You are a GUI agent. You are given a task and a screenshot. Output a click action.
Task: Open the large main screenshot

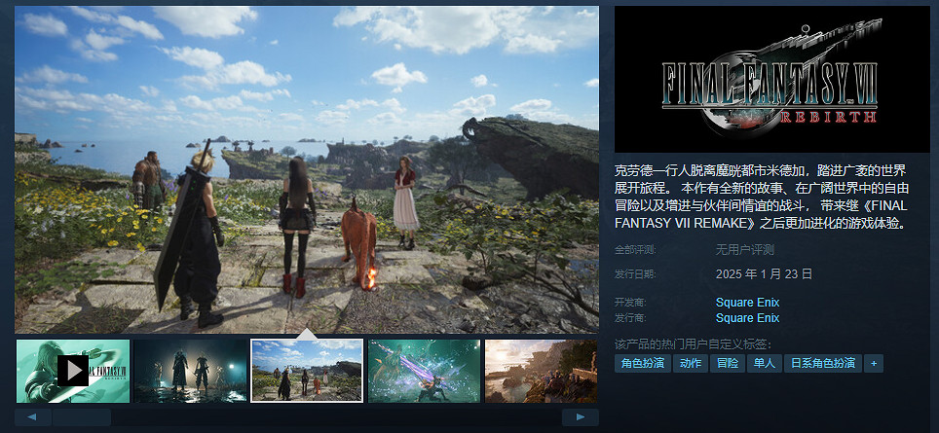tap(307, 169)
